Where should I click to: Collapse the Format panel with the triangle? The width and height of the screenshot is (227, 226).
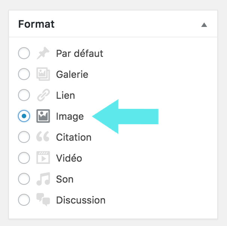click(204, 25)
